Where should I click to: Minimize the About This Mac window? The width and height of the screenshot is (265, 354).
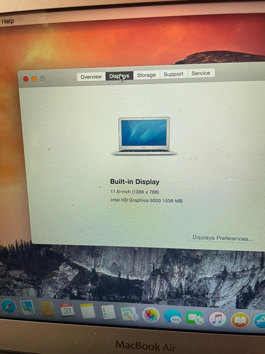[x=34, y=79]
